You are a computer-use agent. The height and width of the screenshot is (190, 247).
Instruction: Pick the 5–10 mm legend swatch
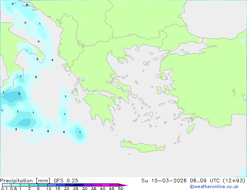tap(42, 185)
